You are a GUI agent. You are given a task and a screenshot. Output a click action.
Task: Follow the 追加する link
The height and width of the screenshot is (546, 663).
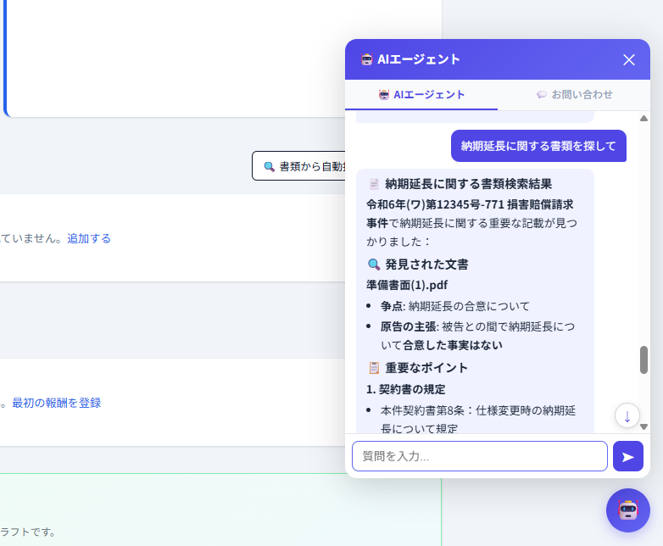click(x=89, y=238)
